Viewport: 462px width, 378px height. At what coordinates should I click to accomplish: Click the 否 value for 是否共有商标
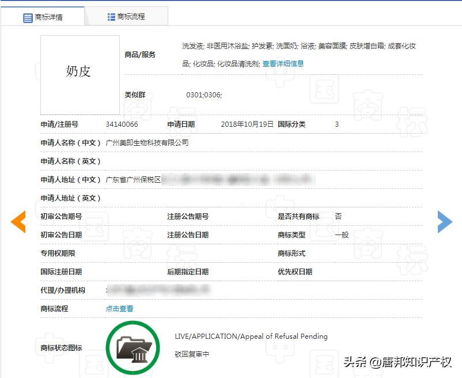coord(339,216)
